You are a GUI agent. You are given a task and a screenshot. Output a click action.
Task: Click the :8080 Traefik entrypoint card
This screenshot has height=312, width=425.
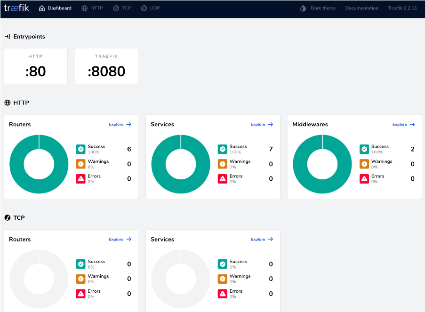pos(106,66)
